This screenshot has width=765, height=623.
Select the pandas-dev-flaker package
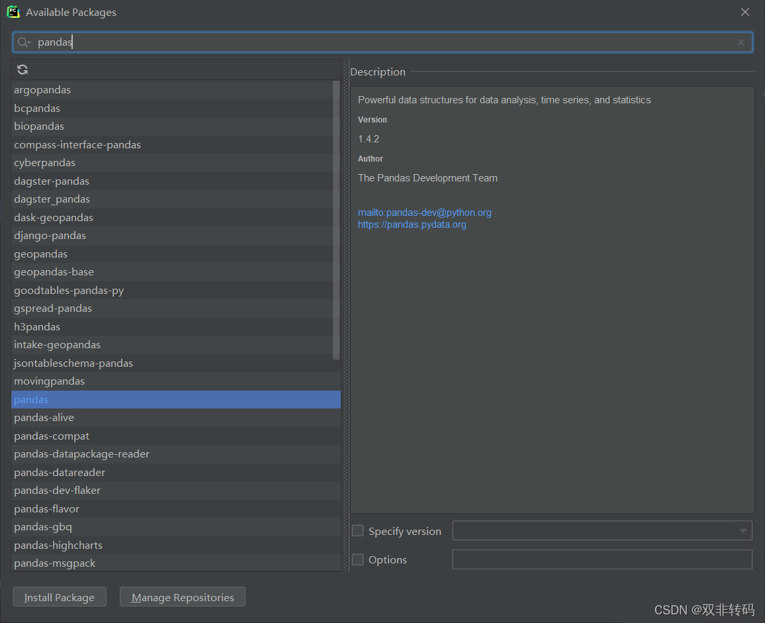click(x=175, y=490)
